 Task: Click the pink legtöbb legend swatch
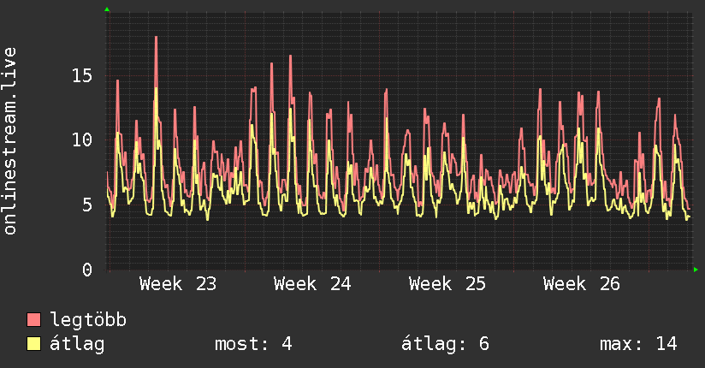pos(33,319)
